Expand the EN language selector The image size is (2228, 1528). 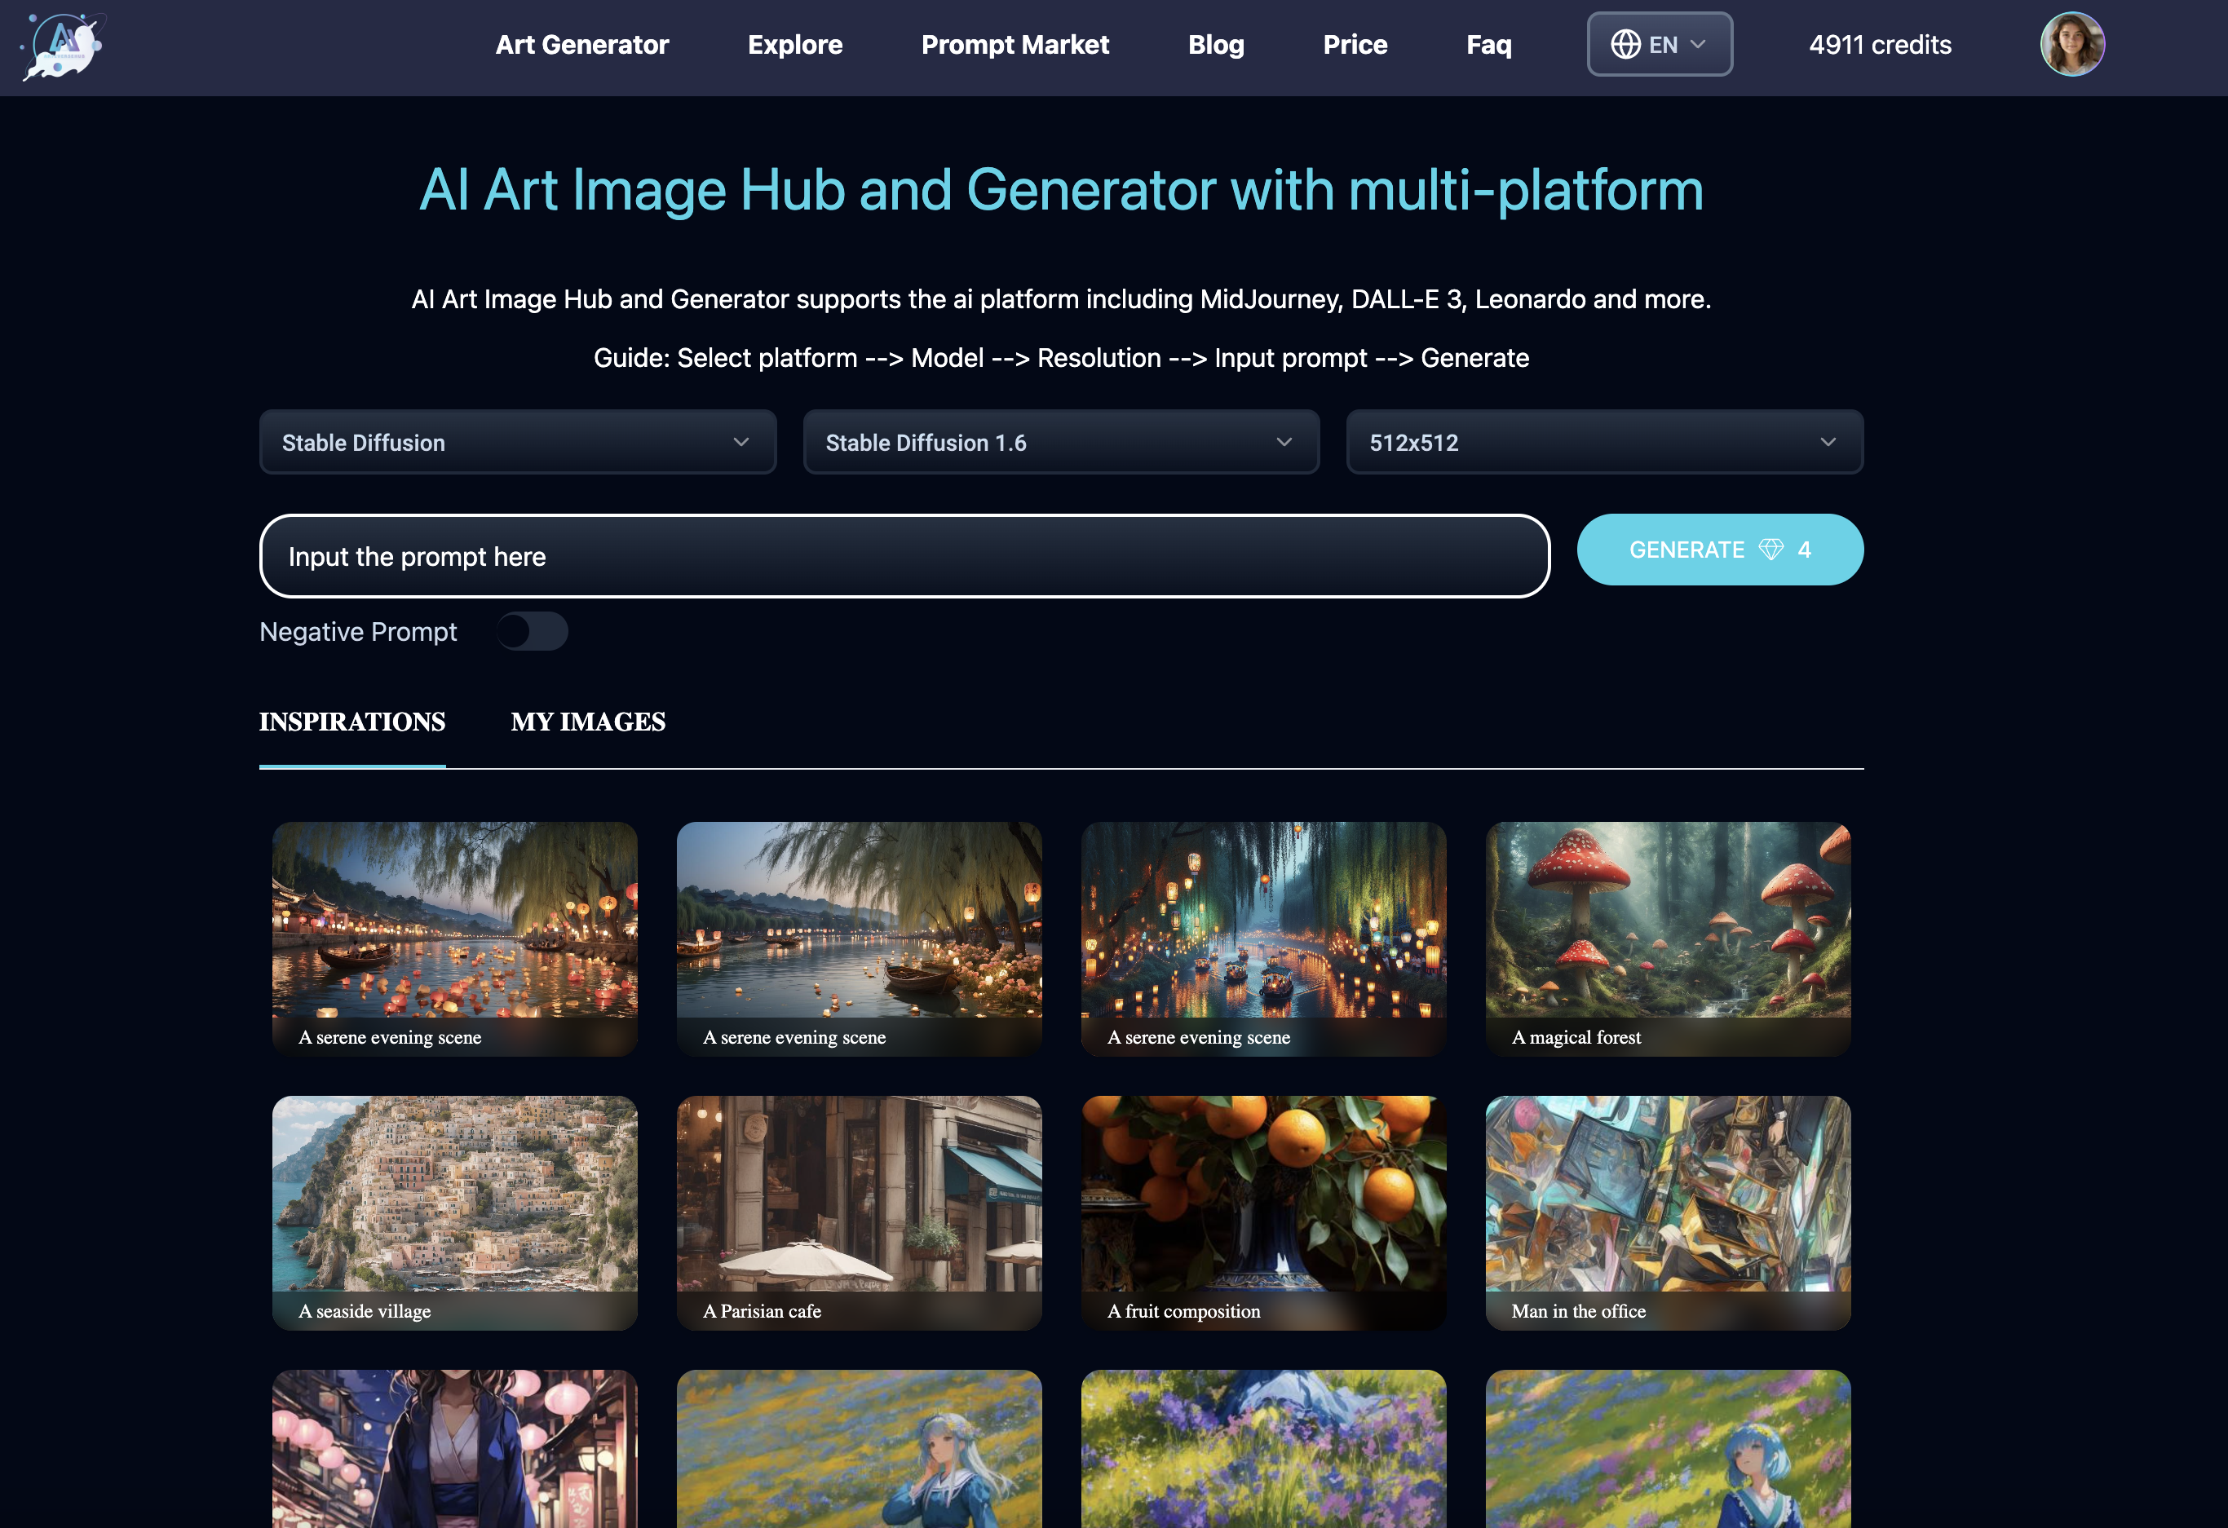[1660, 44]
